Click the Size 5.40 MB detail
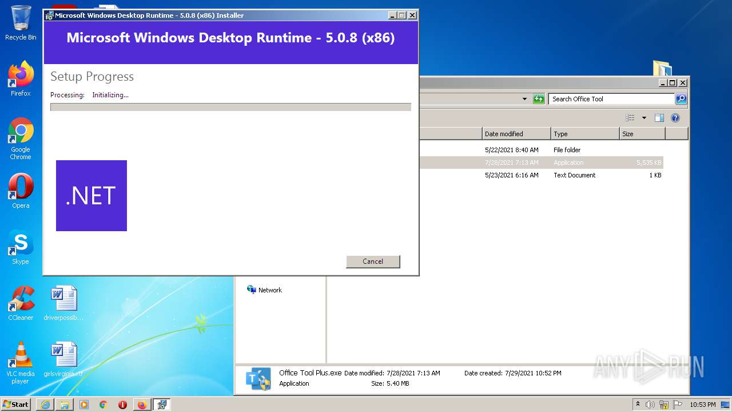732x412 pixels. [x=390, y=383]
